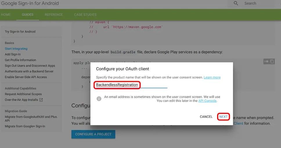Screen dimensions: 281x148
Task: Select Start Integrating in sidebar
Action: (16, 49)
